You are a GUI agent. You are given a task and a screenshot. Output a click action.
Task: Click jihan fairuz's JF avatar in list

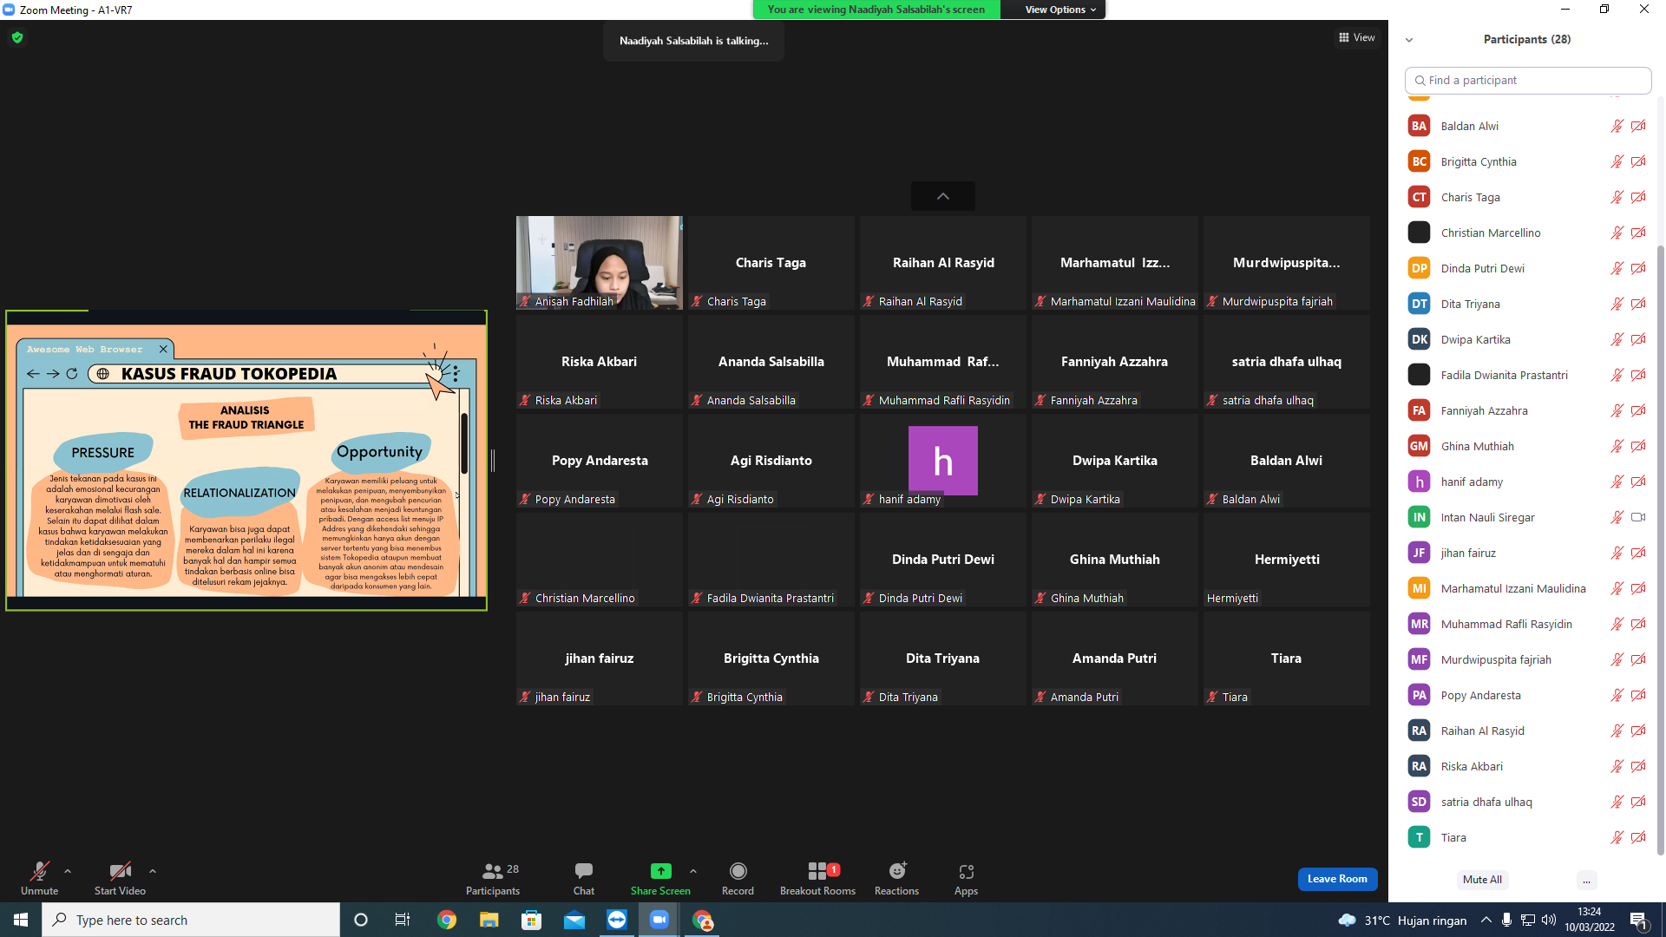click(1419, 553)
